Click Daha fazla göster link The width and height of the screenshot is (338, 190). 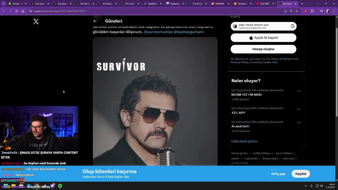(245, 141)
